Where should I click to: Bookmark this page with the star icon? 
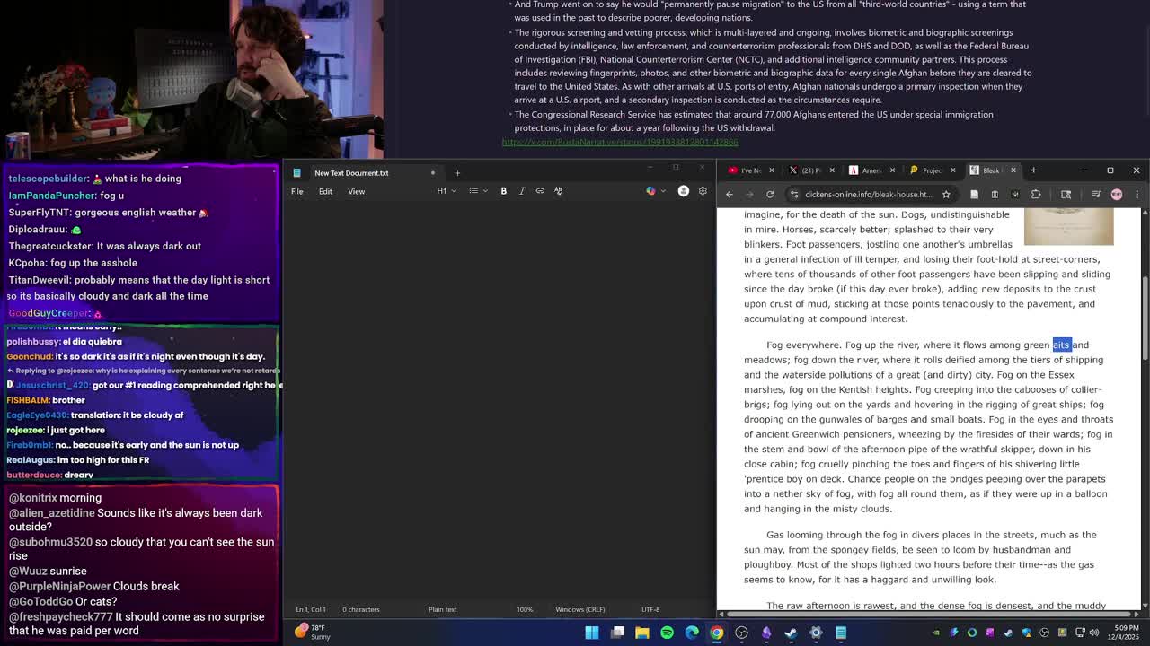(x=946, y=195)
